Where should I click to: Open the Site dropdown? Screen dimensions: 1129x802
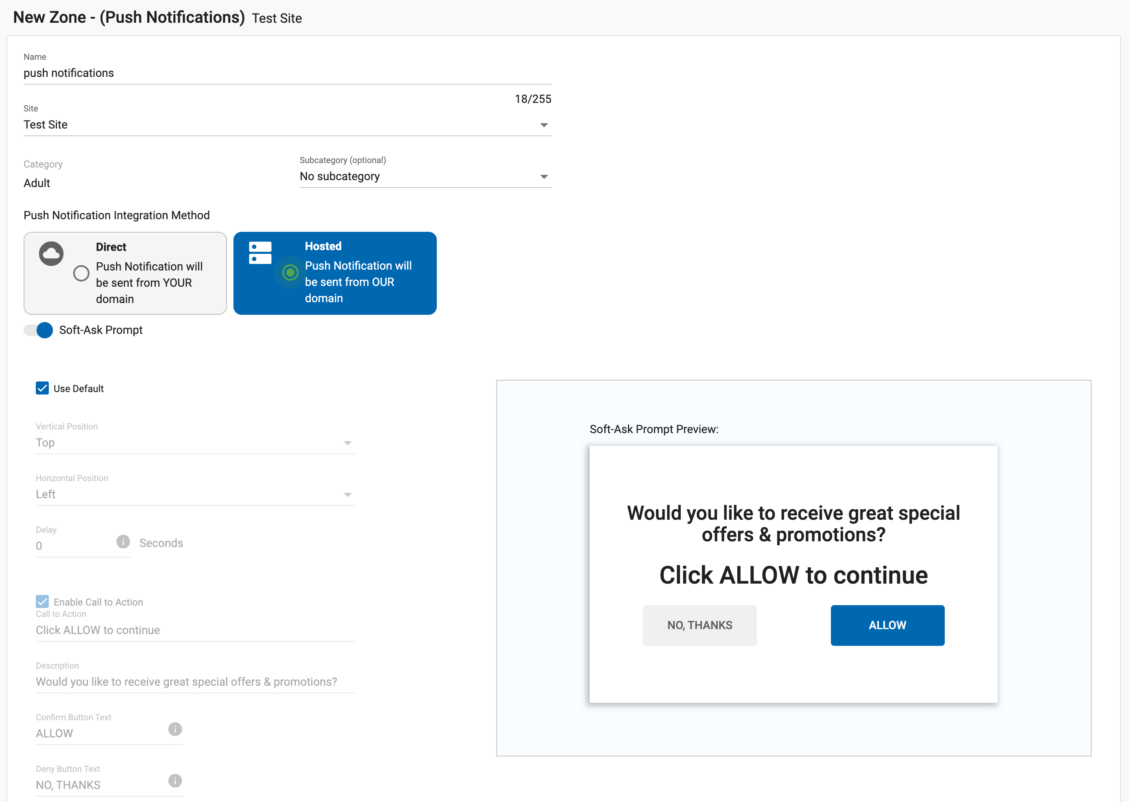[286, 125]
